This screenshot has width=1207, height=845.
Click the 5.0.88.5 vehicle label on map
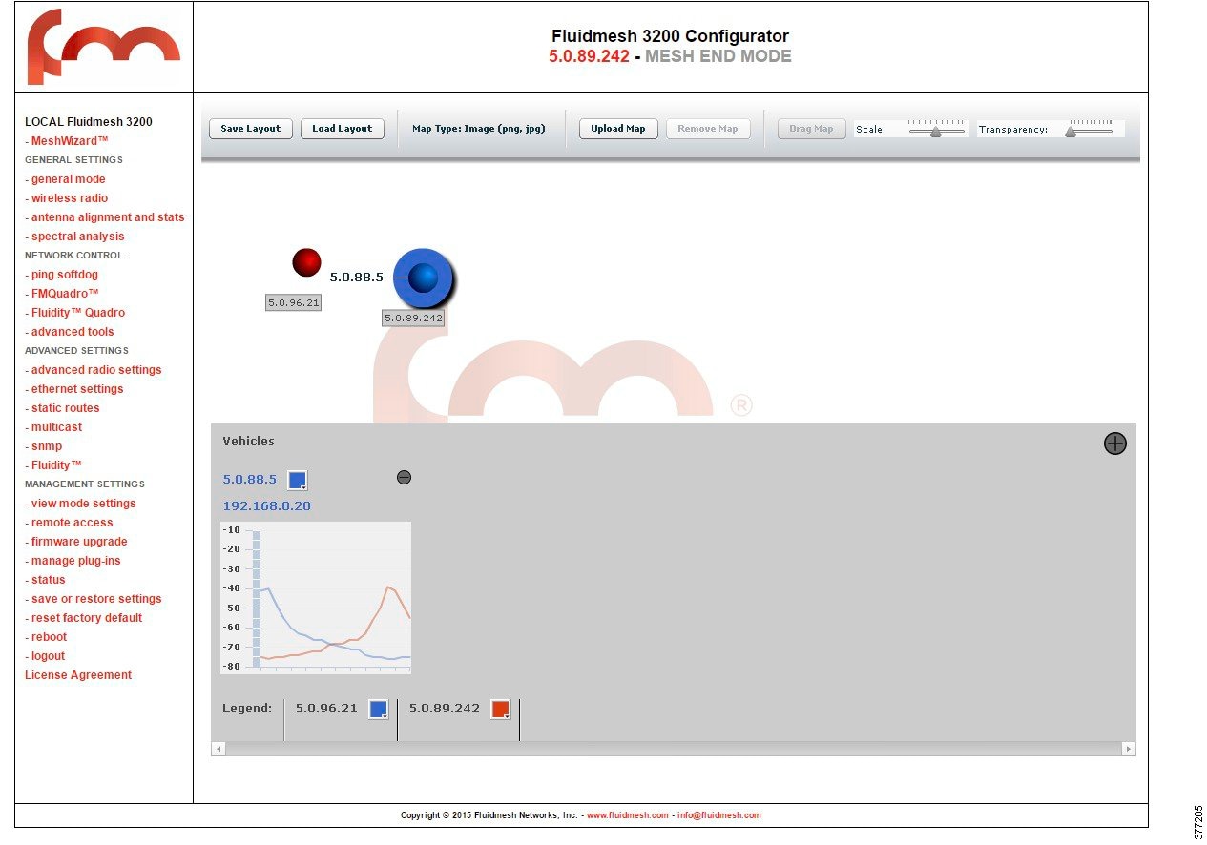tap(356, 278)
